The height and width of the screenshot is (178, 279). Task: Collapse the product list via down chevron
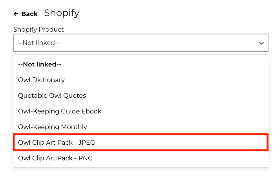coord(261,43)
